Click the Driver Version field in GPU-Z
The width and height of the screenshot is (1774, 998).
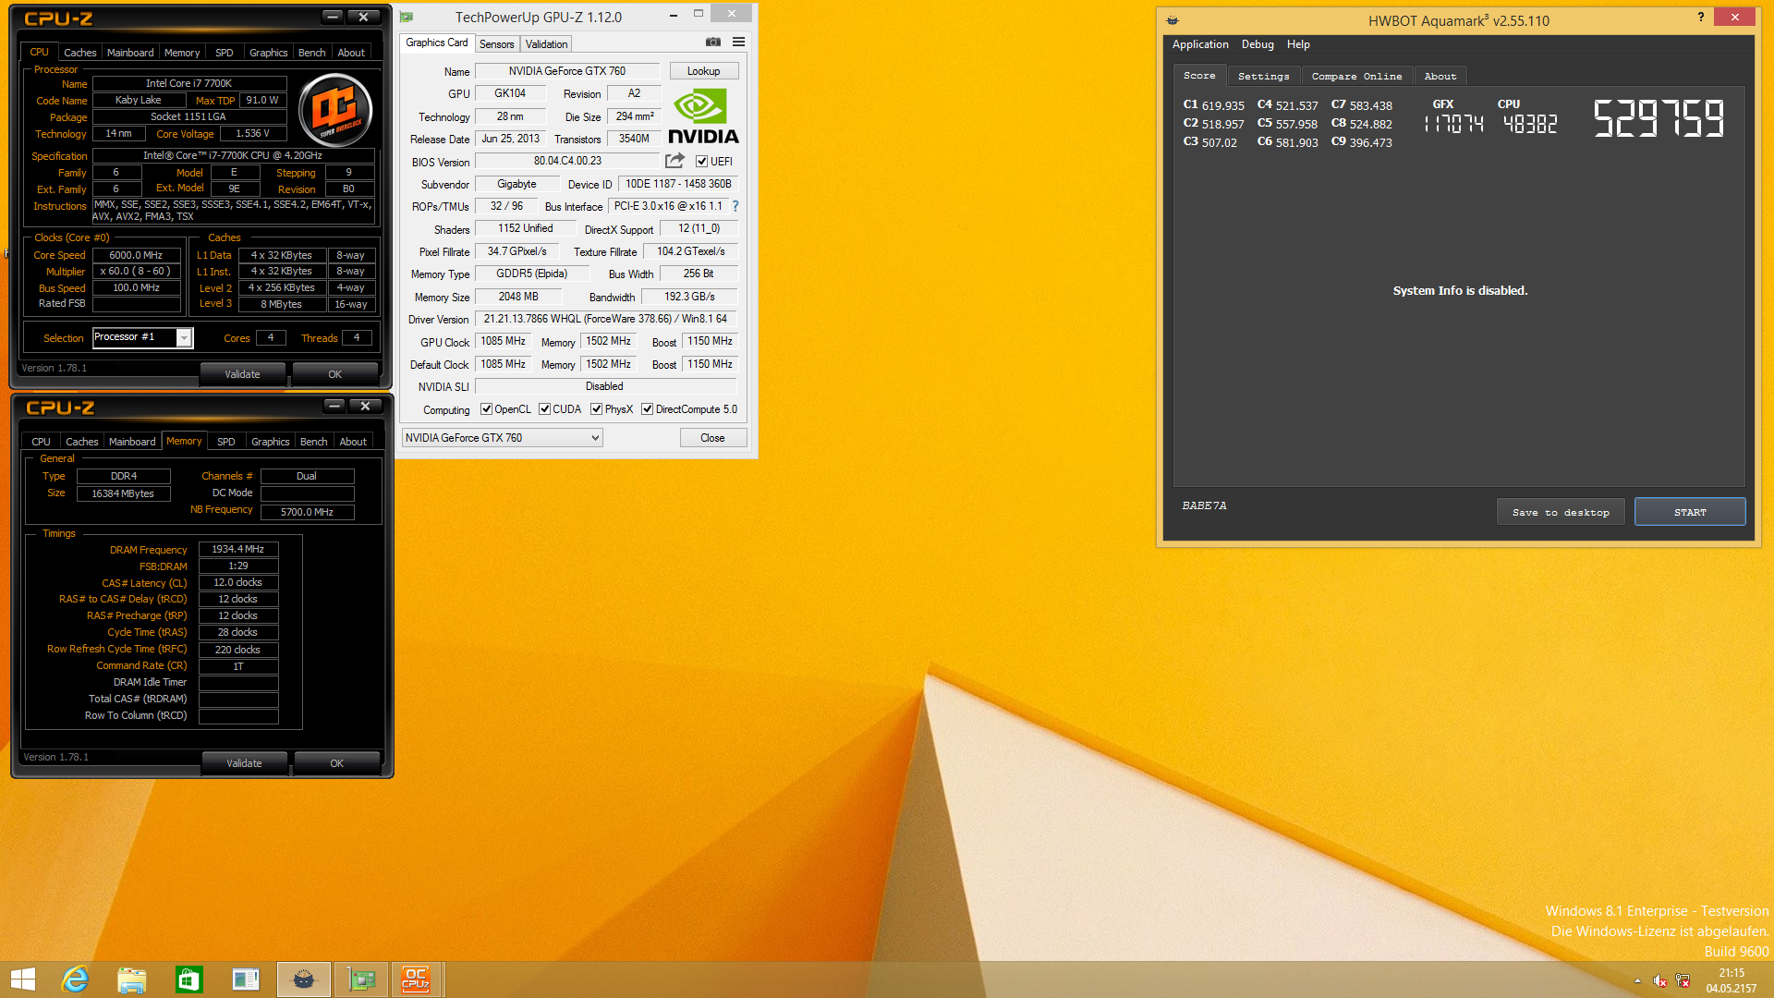click(605, 319)
